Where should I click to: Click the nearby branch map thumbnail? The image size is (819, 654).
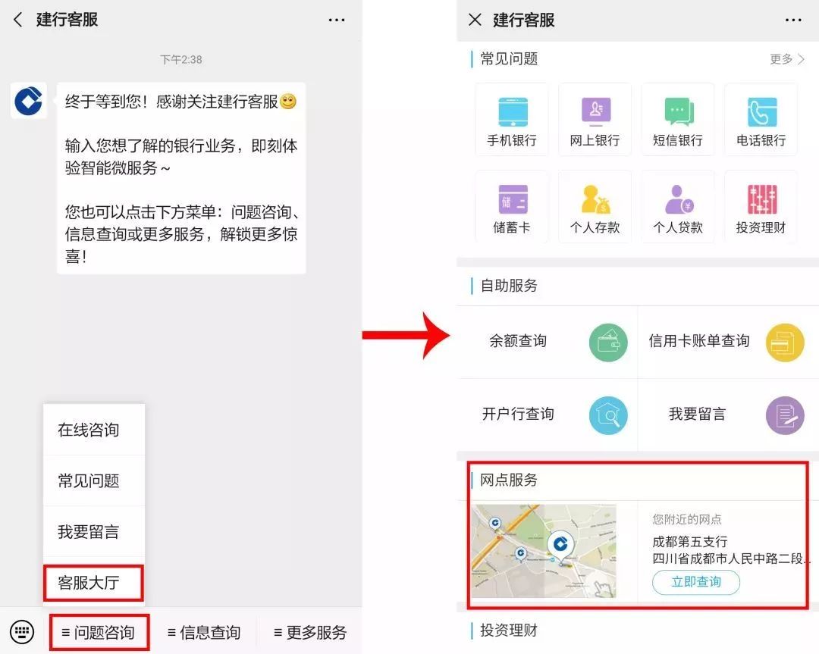[544, 551]
